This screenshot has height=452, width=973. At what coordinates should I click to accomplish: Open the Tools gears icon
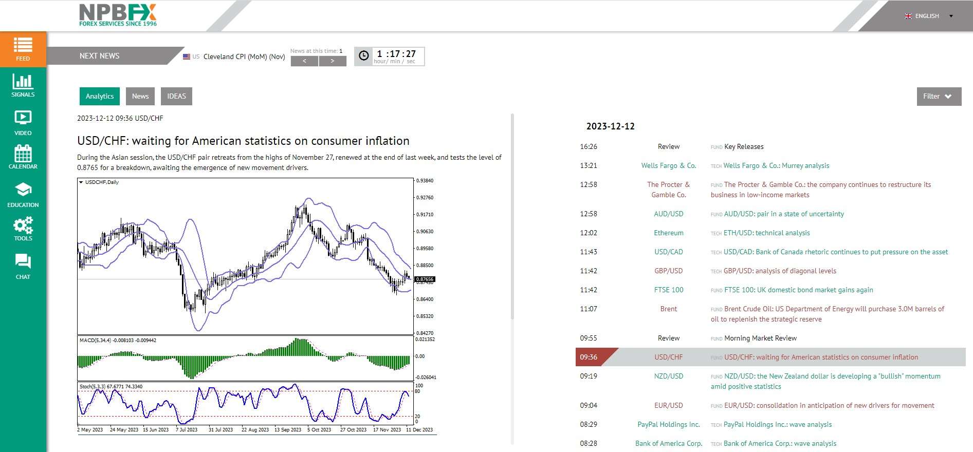tap(23, 225)
